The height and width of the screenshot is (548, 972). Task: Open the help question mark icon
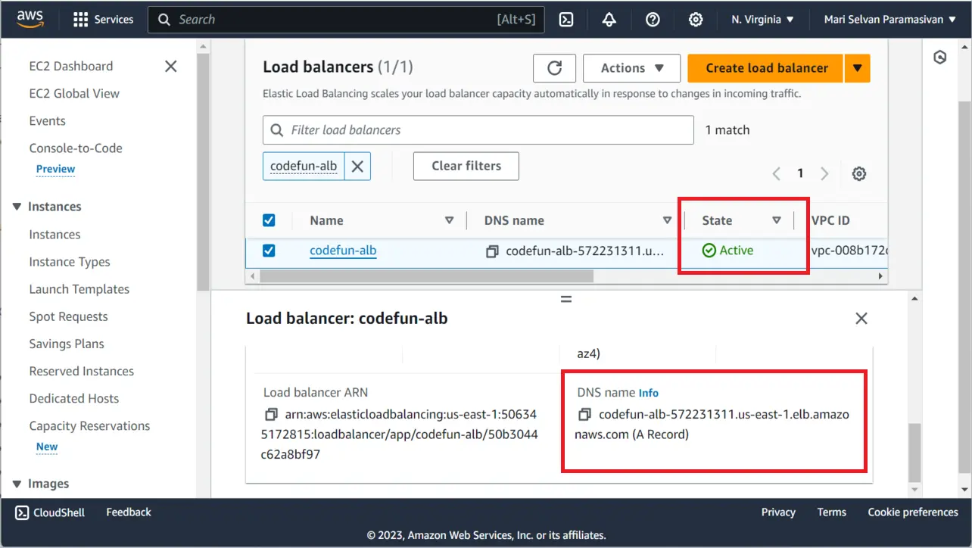653,20
